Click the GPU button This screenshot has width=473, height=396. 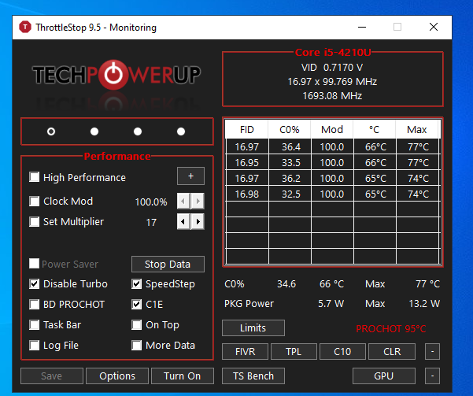[384, 376]
